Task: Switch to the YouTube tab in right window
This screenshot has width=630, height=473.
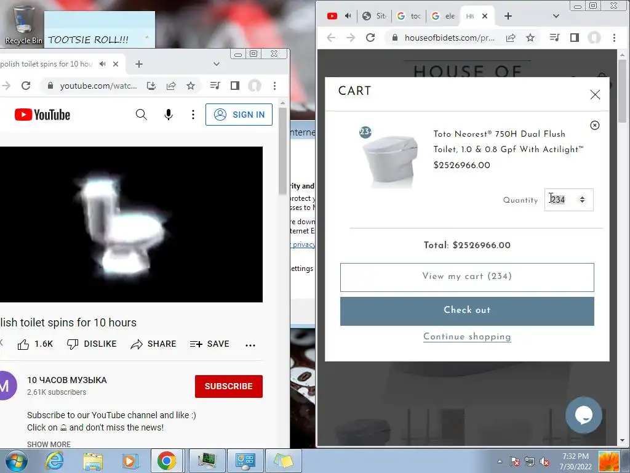Action: click(x=332, y=16)
